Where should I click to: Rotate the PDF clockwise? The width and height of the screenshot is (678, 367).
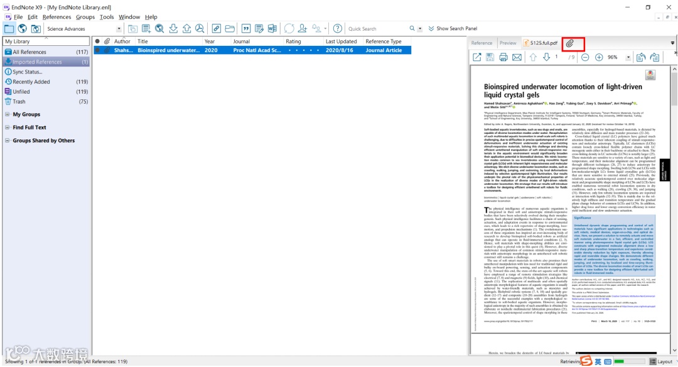(655, 57)
